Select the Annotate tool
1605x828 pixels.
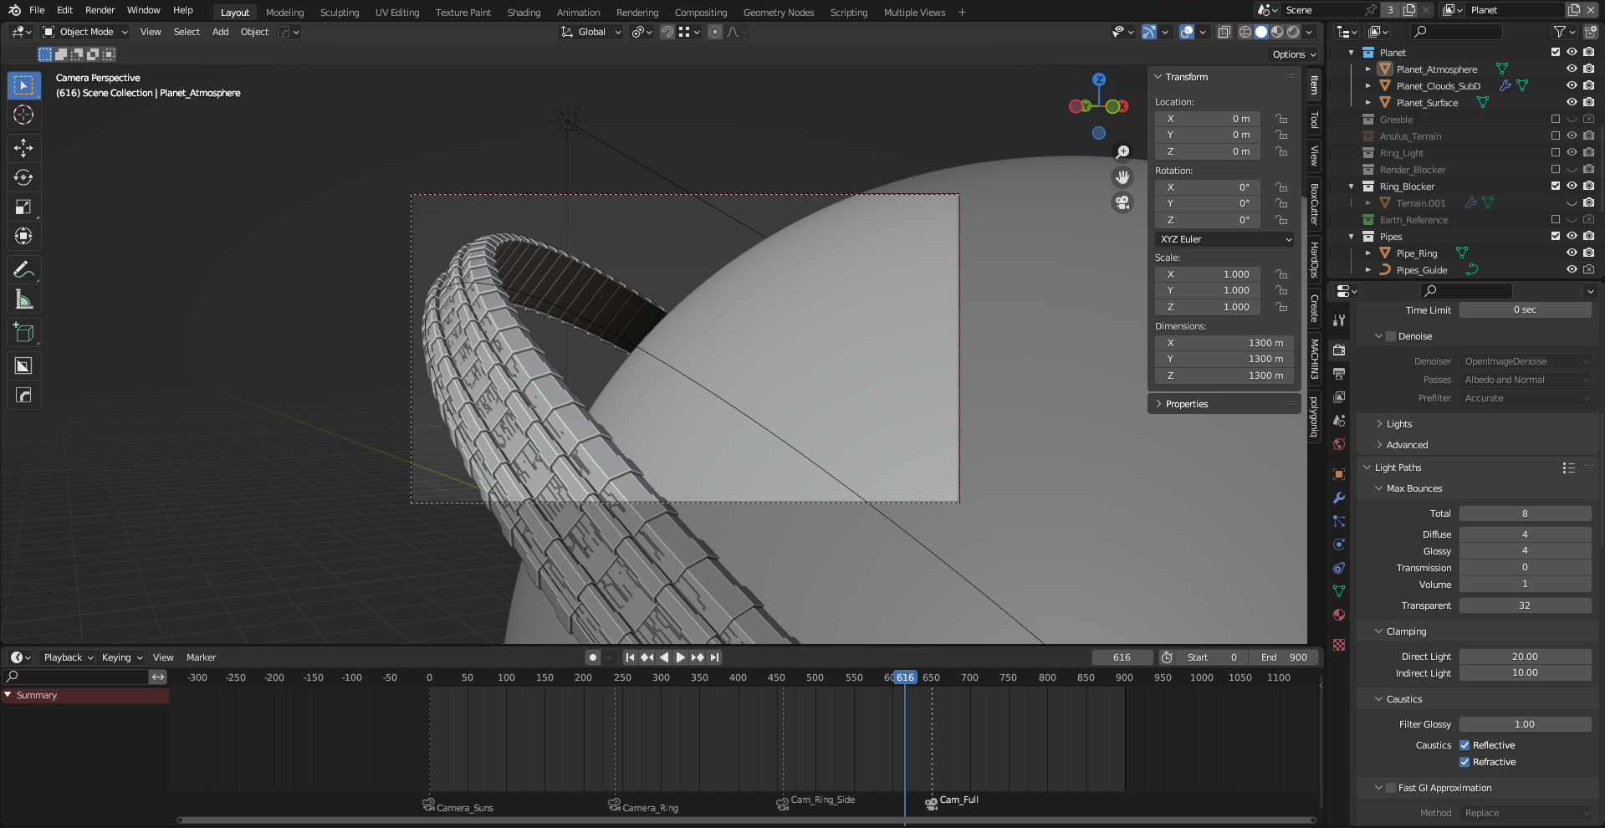(x=23, y=269)
